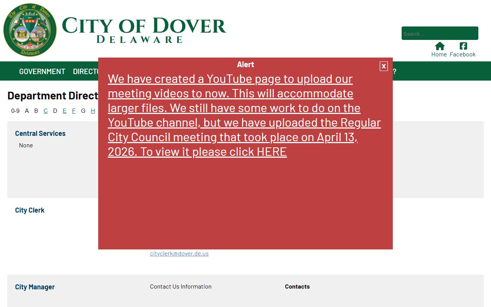Viewport: 491px width, 307px height.
Task: Jump to letter F in directory index
Action: pos(74,111)
